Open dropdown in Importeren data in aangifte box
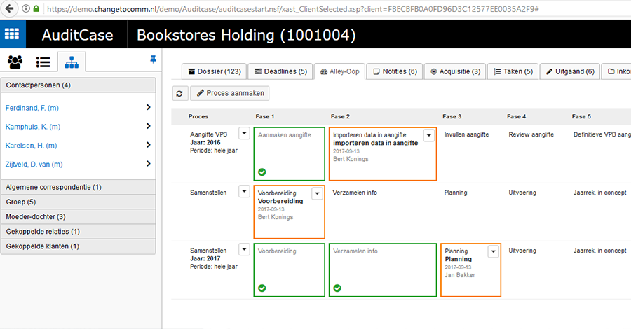Image resolution: width=631 pixels, height=329 pixels. click(429, 135)
